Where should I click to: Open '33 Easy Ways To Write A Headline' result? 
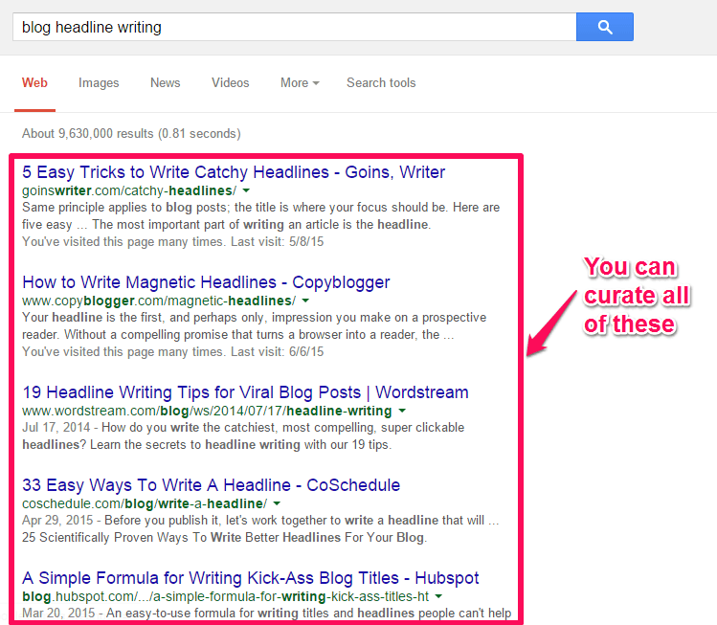pos(212,485)
